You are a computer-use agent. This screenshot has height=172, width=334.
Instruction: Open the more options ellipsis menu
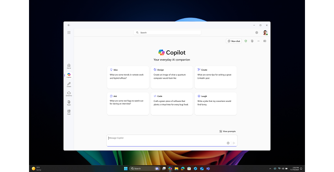(x=258, y=41)
